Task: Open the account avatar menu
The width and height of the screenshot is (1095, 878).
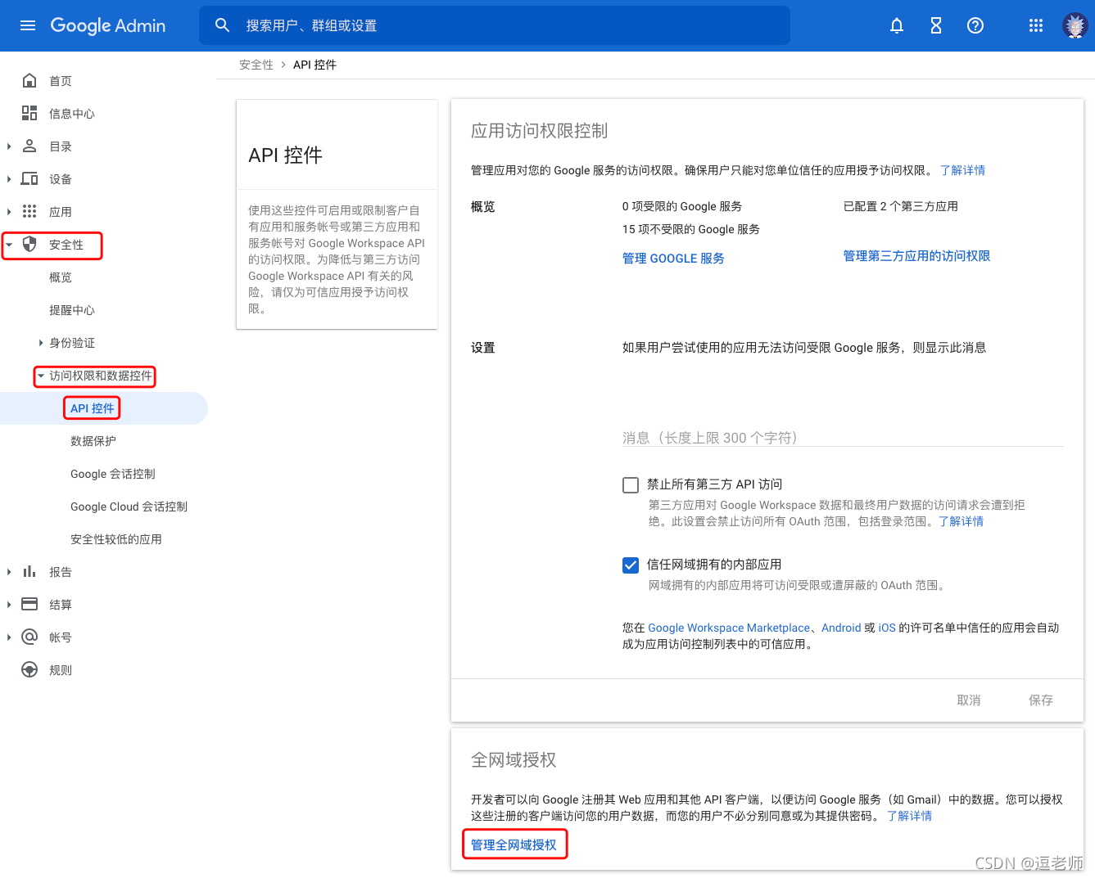Action: tap(1075, 25)
